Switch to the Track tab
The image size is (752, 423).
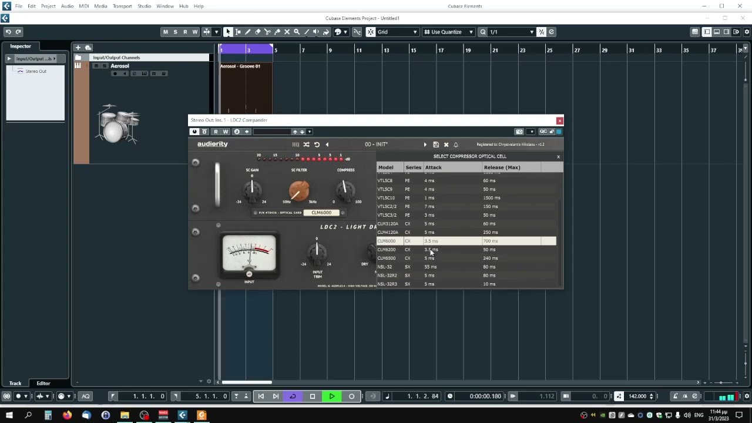(x=15, y=383)
